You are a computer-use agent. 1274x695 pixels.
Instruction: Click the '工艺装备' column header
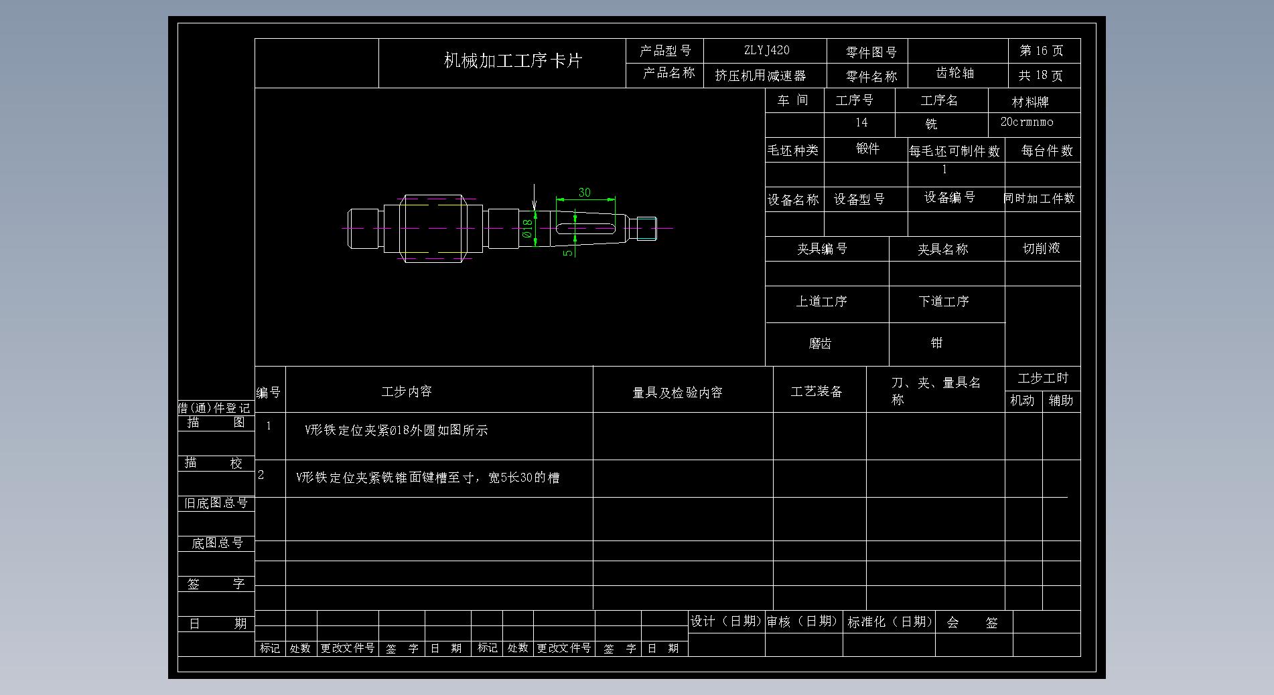pyautogui.click(x=817, y=391)
